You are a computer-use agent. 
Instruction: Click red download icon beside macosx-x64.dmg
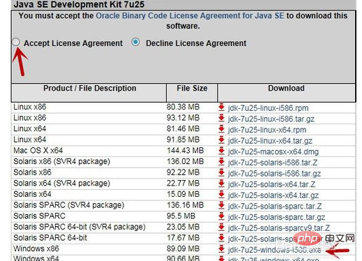point(221,151)
